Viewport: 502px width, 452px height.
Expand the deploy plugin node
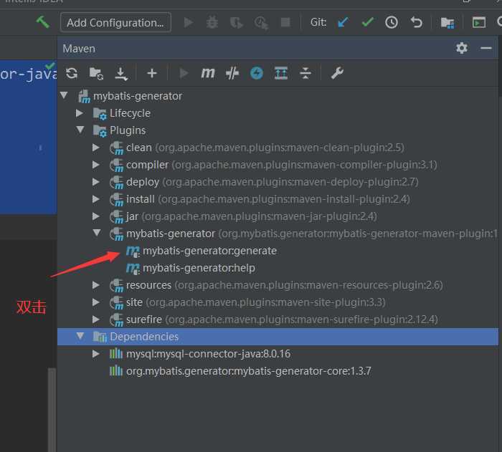[x=95, y=182]
